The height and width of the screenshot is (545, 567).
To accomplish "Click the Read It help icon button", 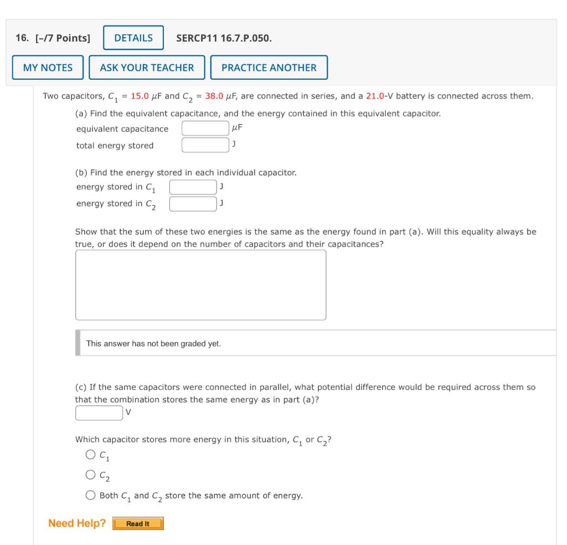I will [x=138, y=522].
